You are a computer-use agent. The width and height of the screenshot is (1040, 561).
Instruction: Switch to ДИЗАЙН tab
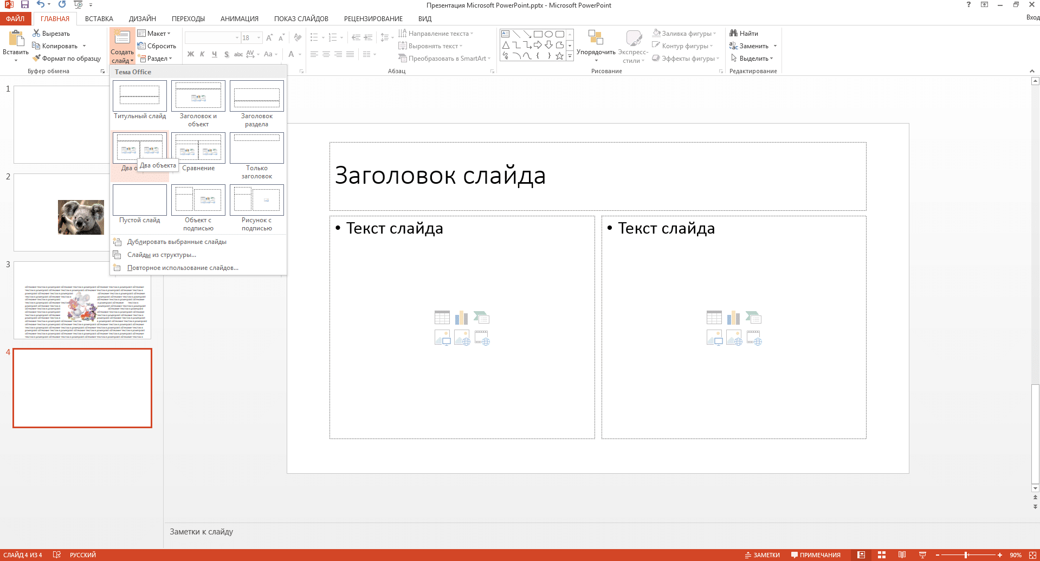point(143,18)
